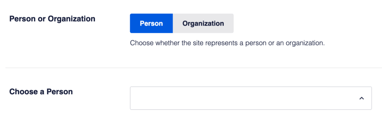Click the helper text about site representation
Viewport: 382px width, 121px height.
coord(227,43)
